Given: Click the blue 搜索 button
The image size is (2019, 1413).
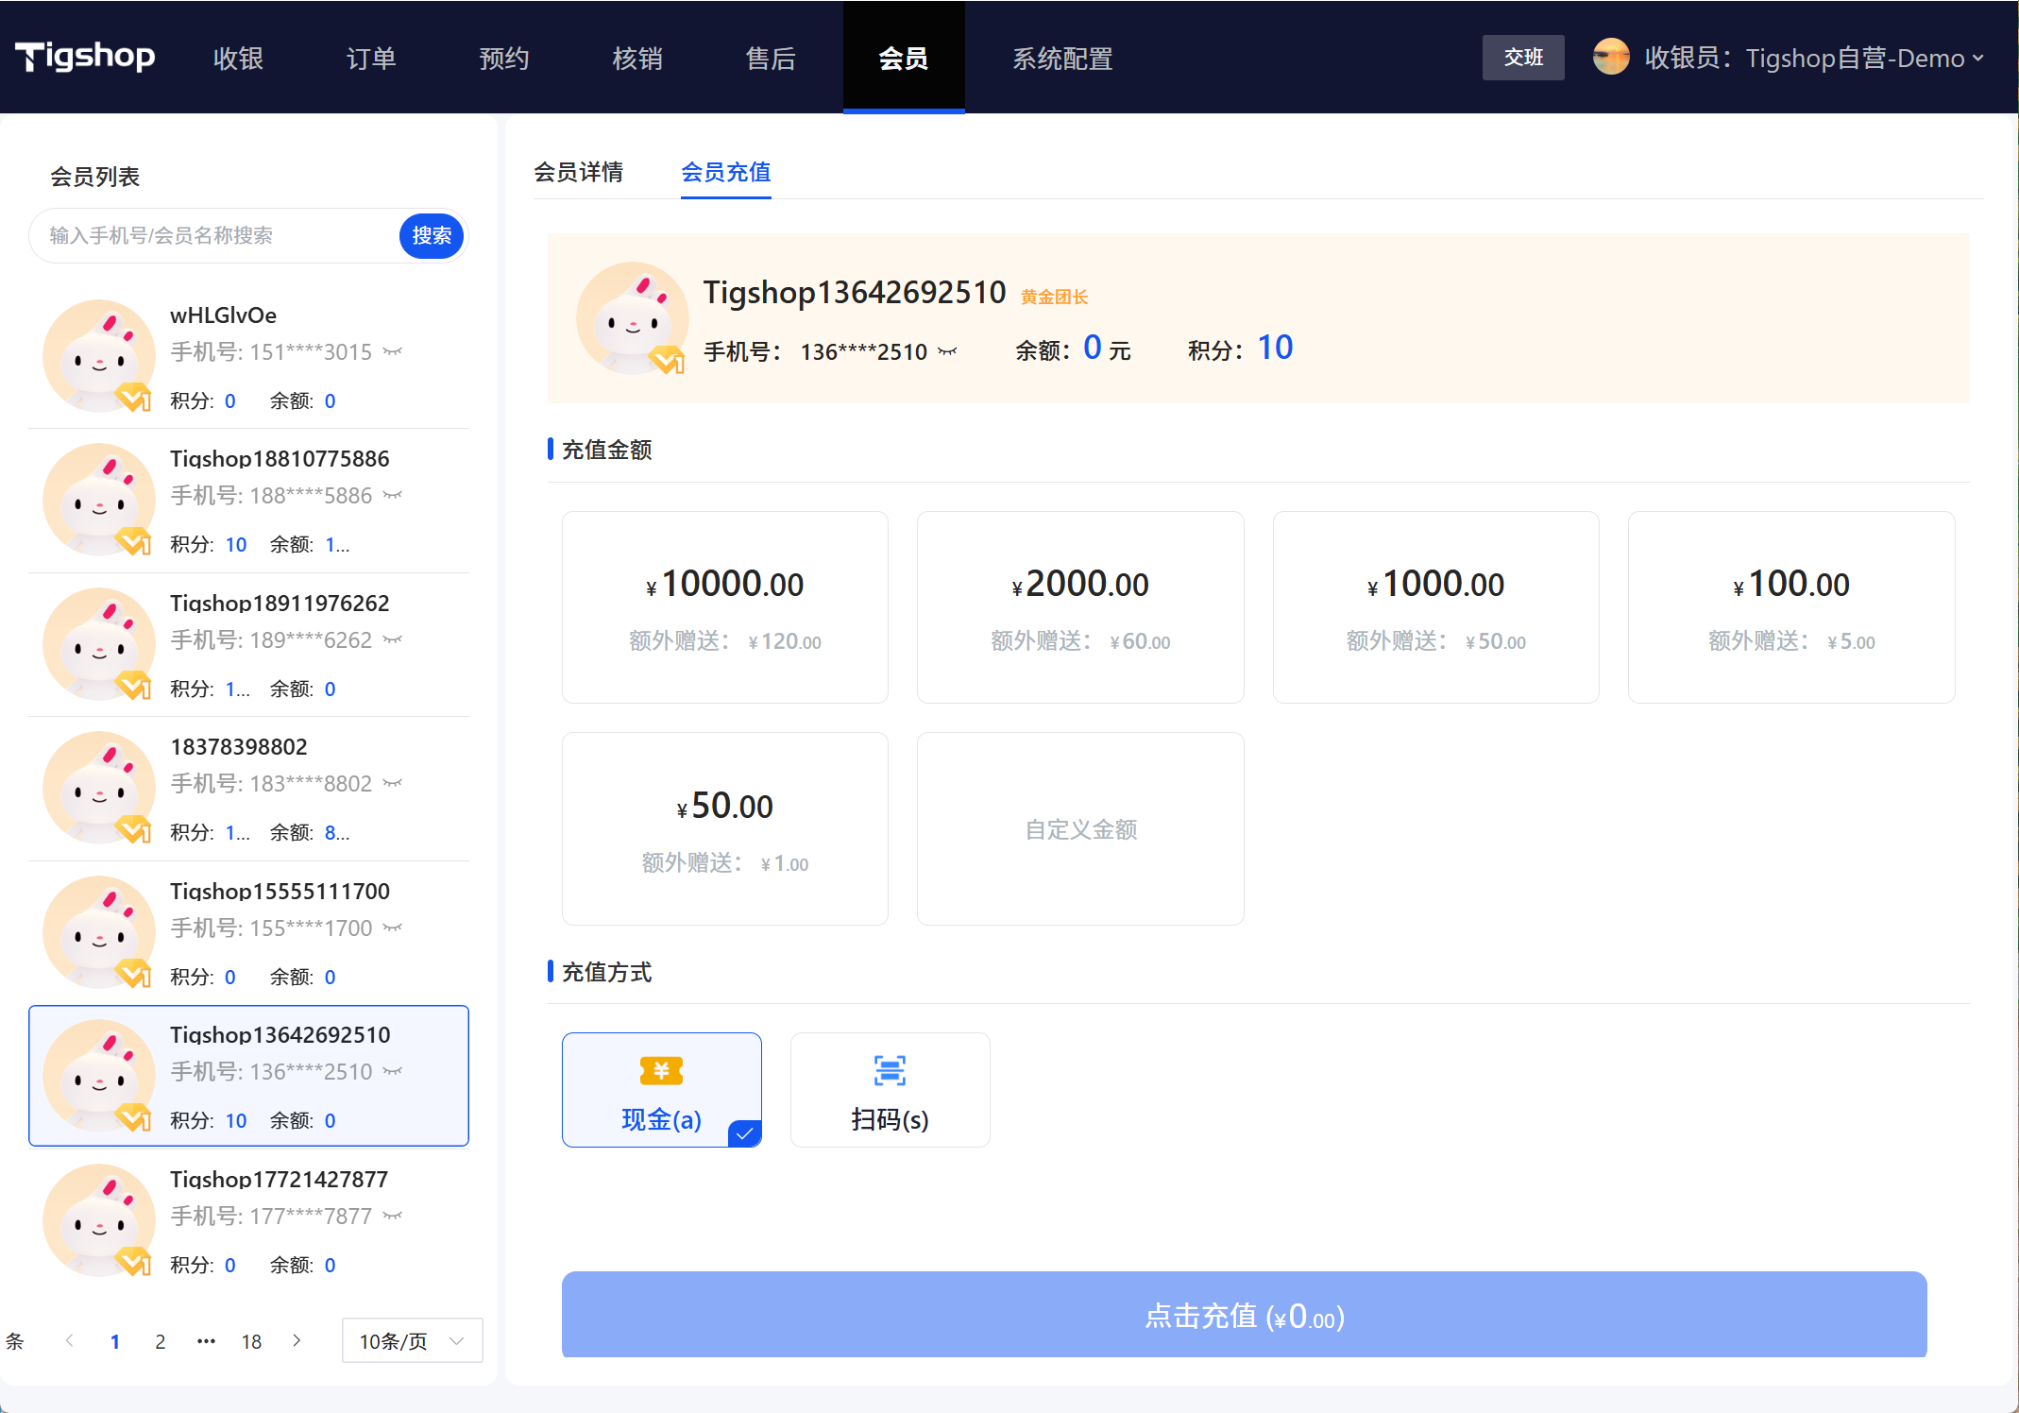Looking at the screenshot, I should (432, 235).
